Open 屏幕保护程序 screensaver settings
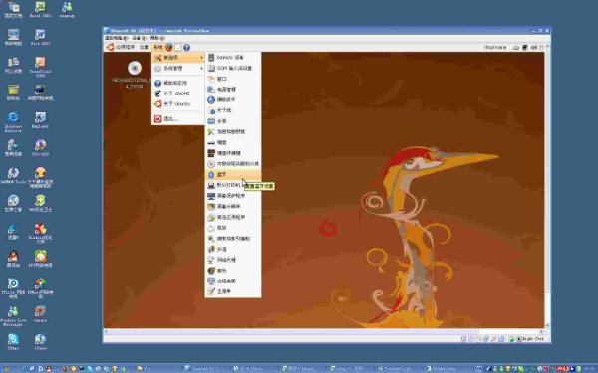The image size is (598, 373). 233,196
